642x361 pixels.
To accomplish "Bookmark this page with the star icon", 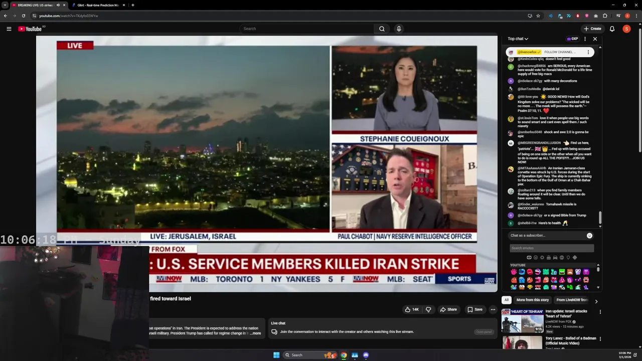I will (x=538, y=16).
